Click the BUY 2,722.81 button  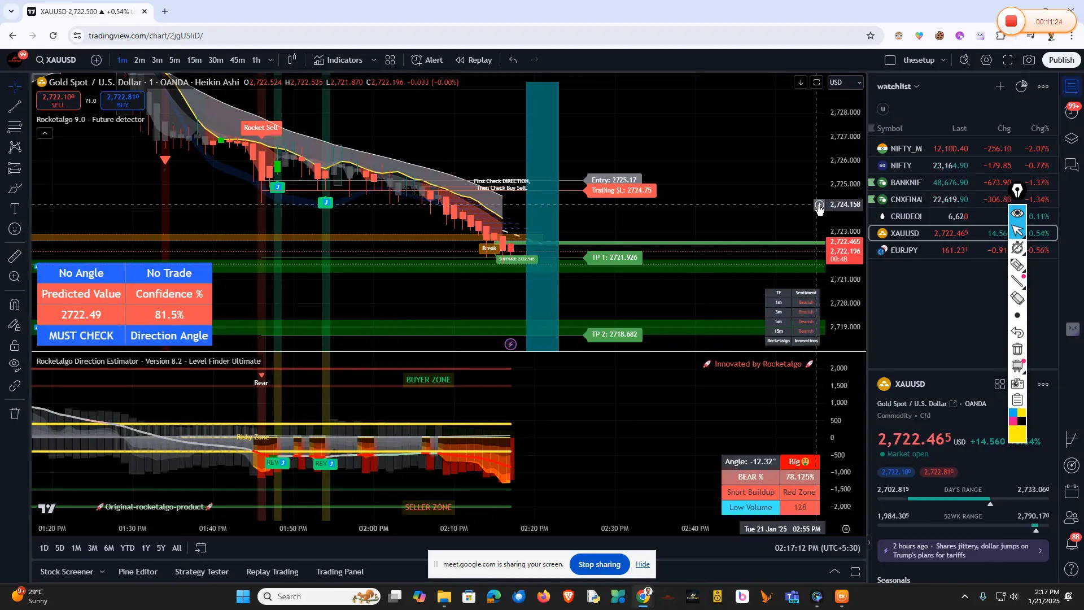[123, 101]
